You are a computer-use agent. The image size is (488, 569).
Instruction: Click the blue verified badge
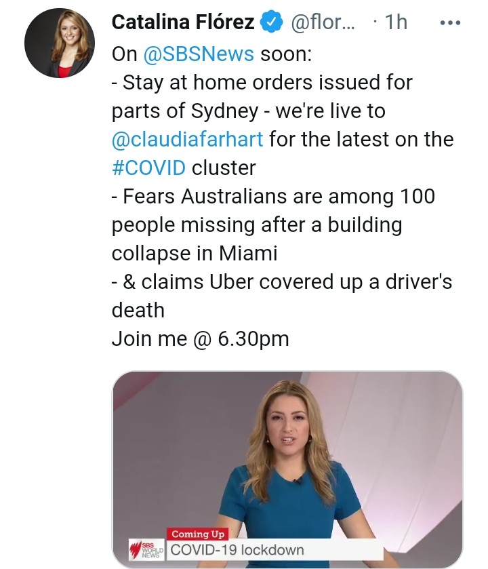(272, 22)
